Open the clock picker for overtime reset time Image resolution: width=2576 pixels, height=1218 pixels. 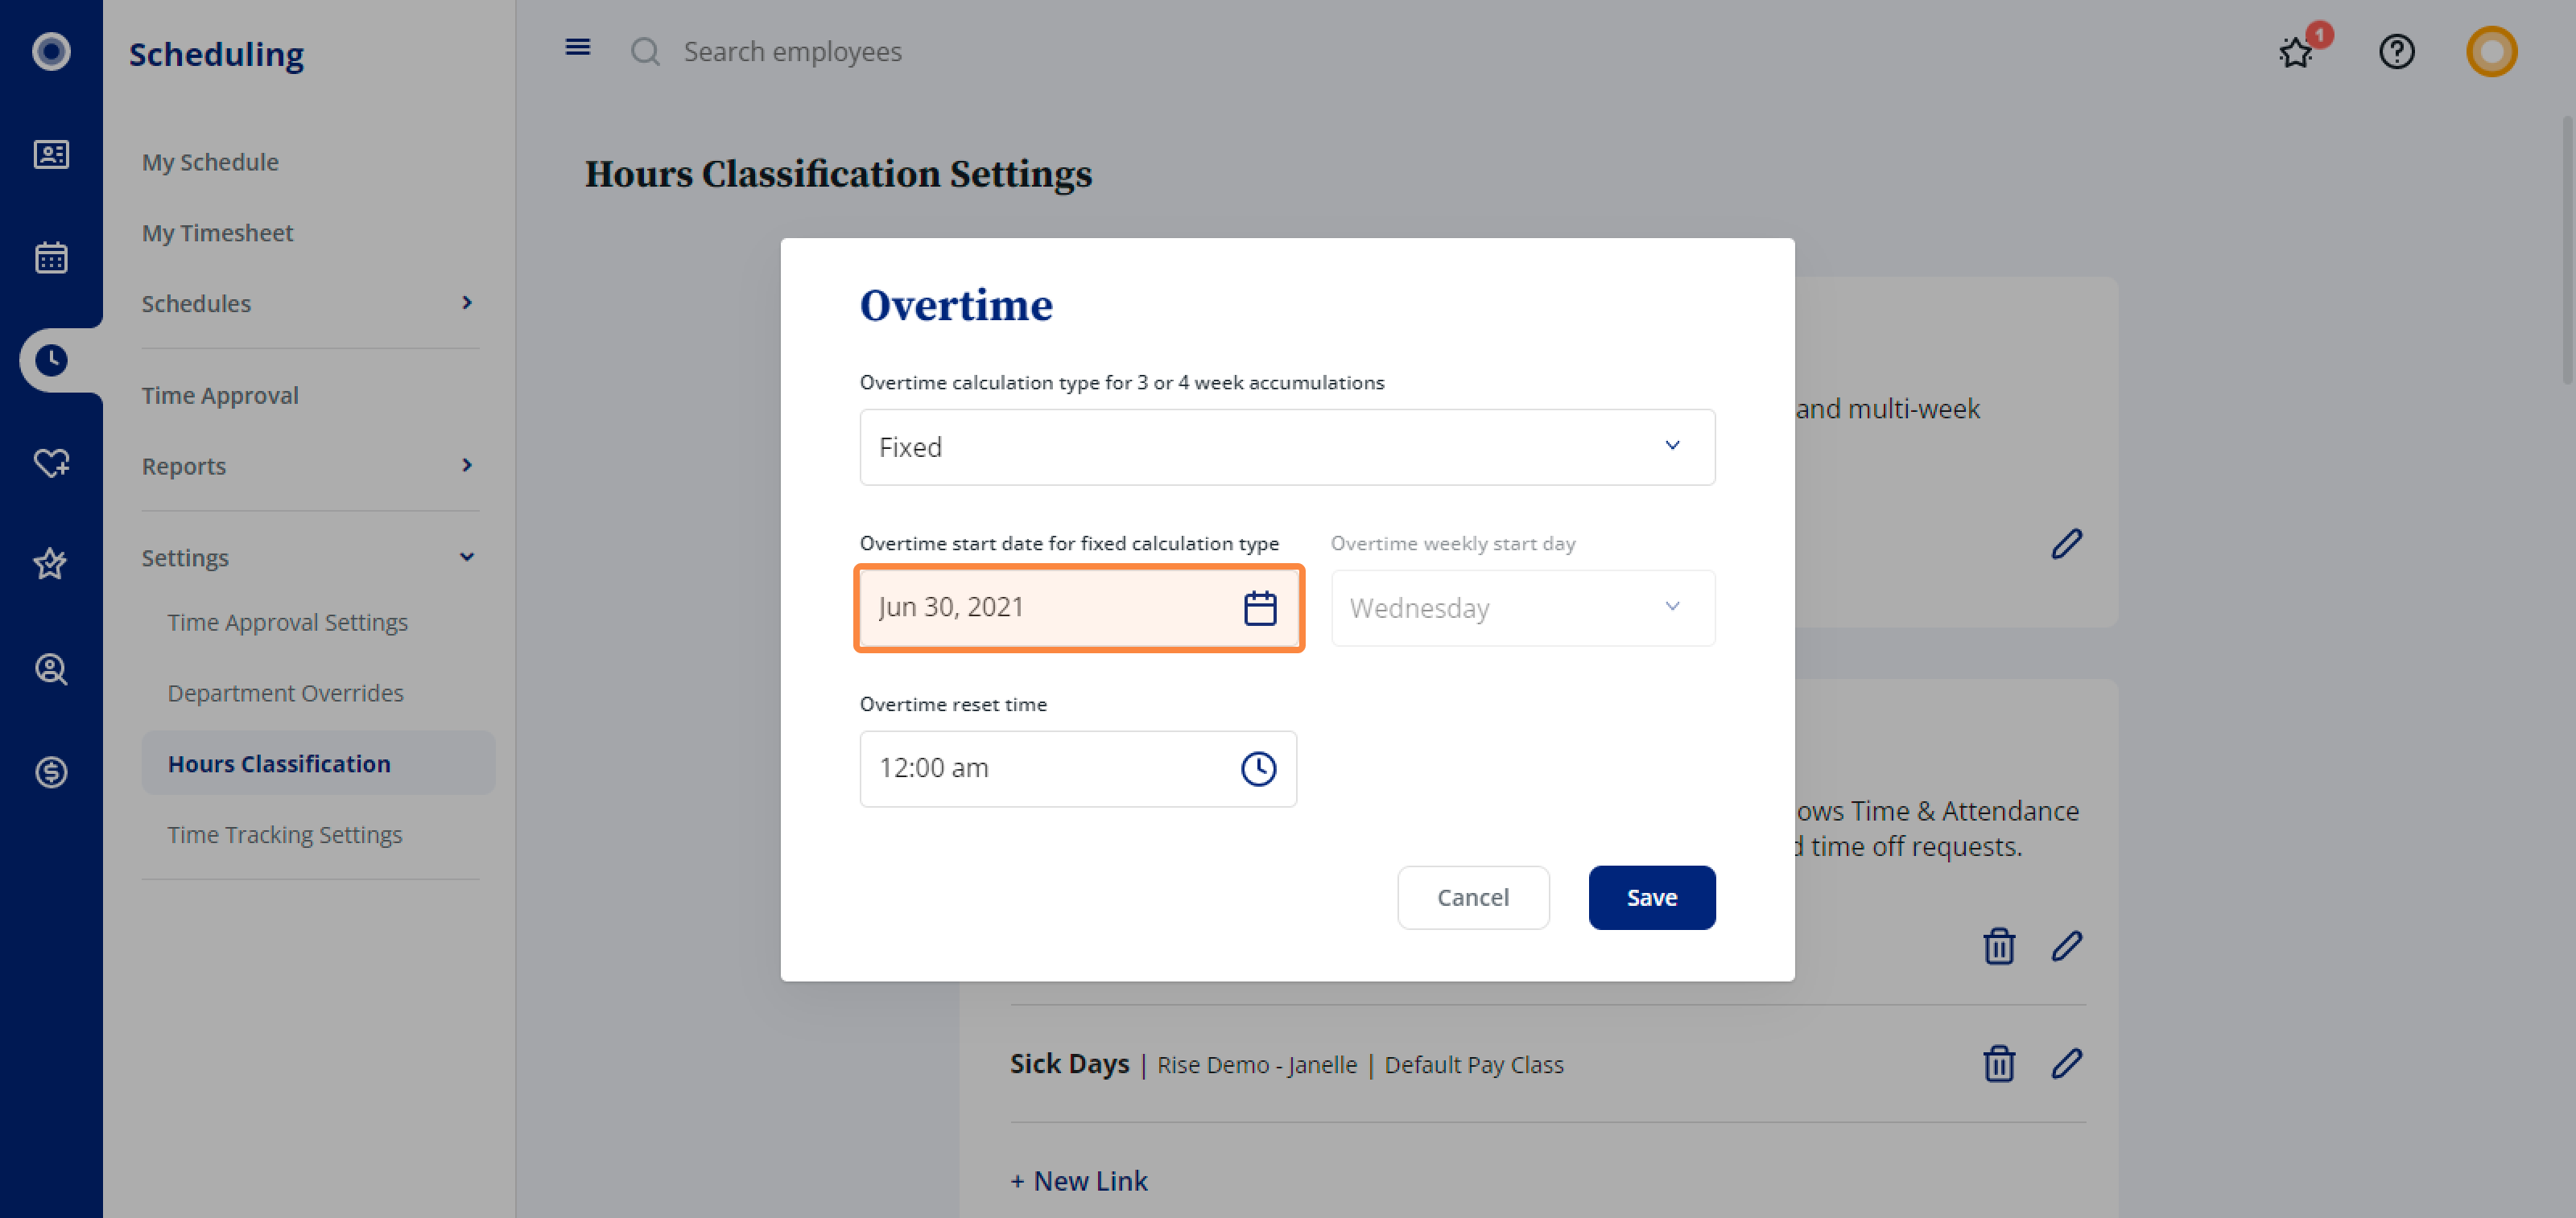(x=1258, y=768)
